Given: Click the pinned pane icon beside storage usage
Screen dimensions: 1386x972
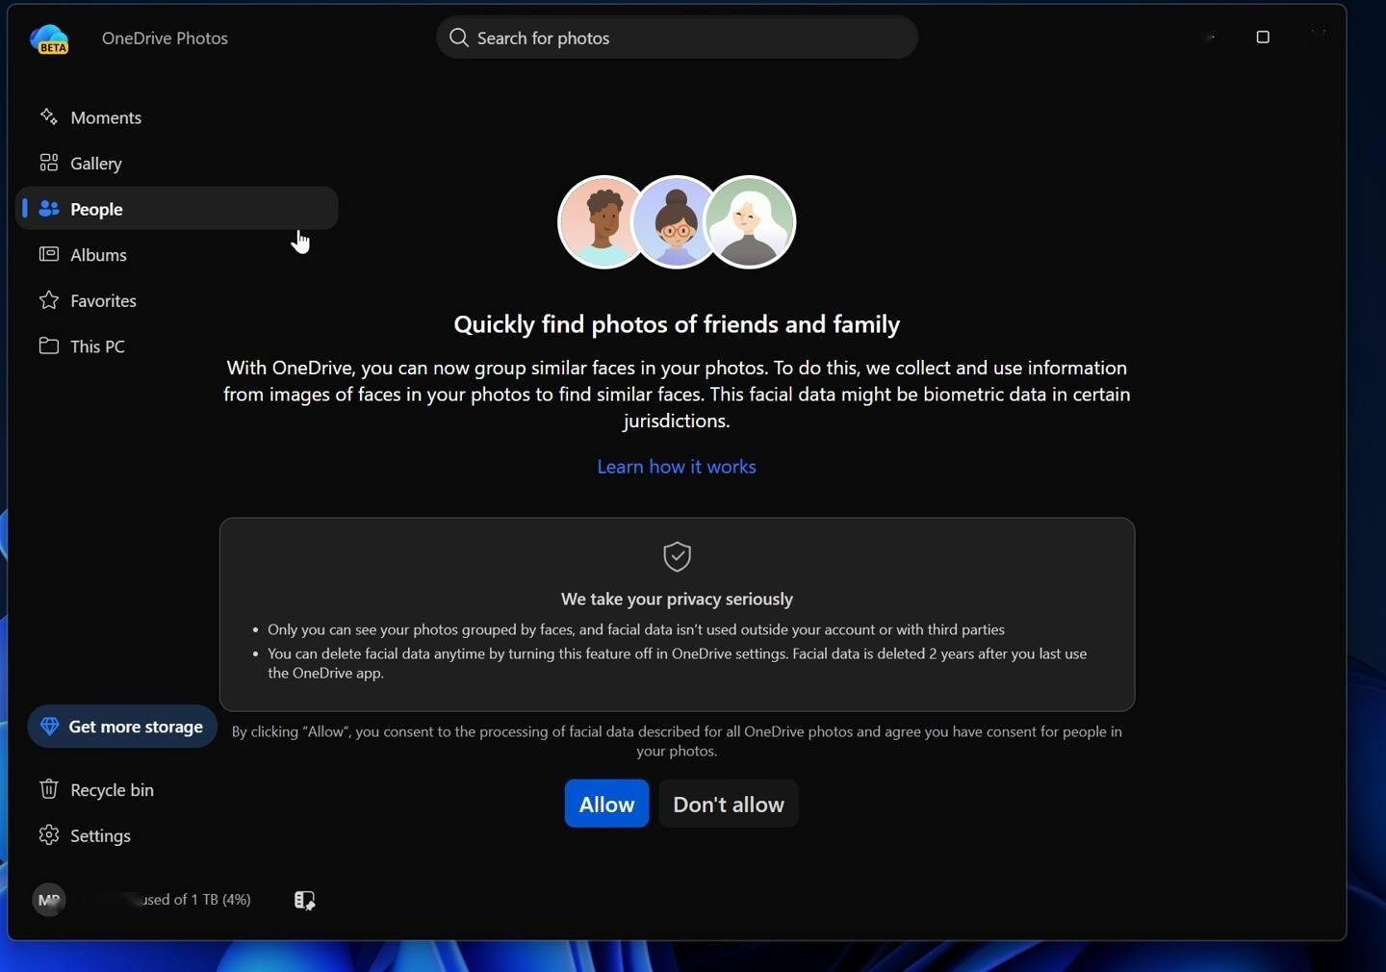Looking at the screenshot, I should [x=304, y=900].
